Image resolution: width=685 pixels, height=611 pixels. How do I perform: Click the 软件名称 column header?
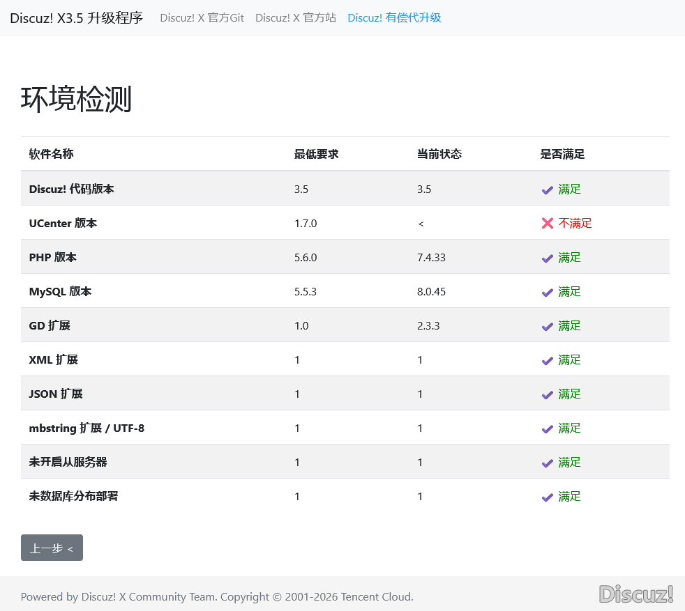click(x=51, y=154)
